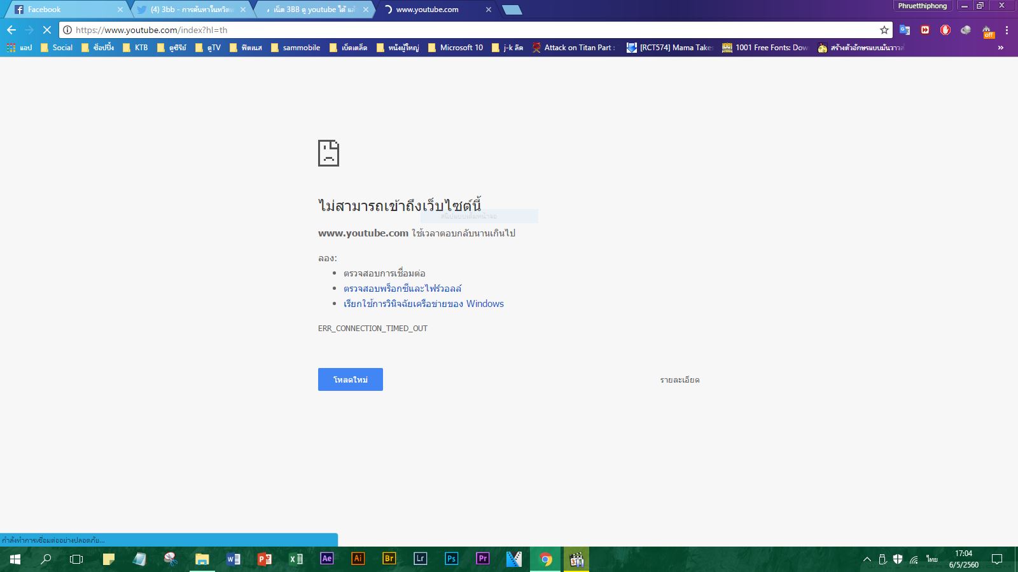Launch Adobe Lightroom from the taskbar
Screen dimensions: 1018x572
(420, 559)
